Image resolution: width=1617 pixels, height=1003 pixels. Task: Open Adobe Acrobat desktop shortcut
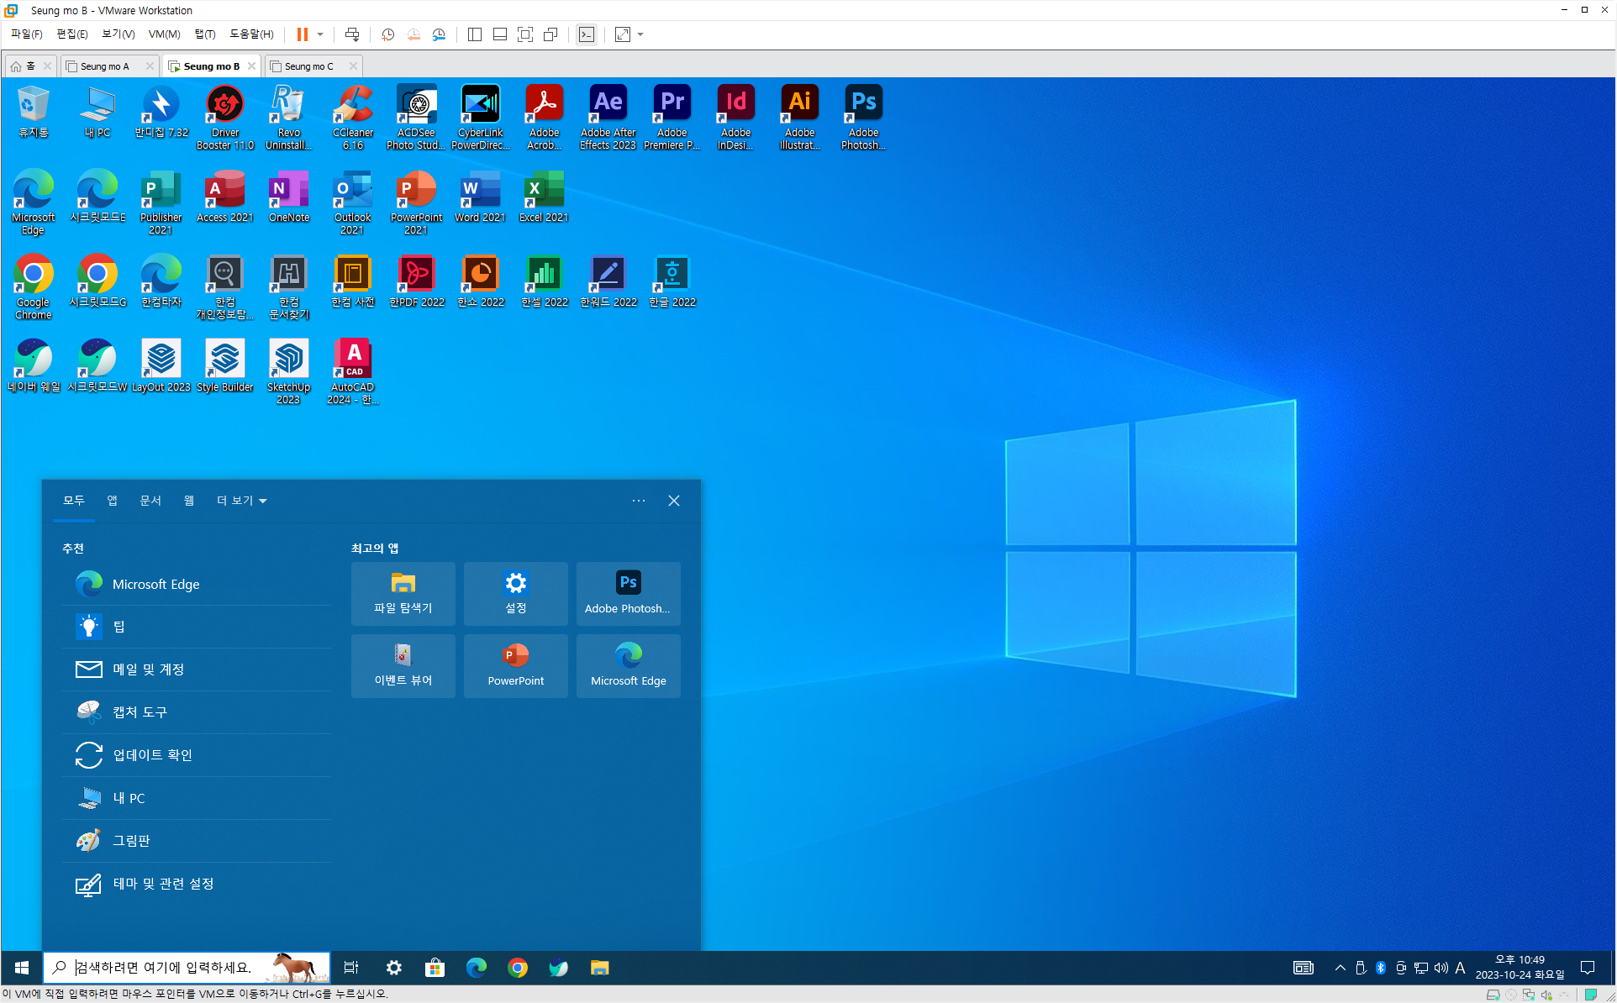point(544,117)
